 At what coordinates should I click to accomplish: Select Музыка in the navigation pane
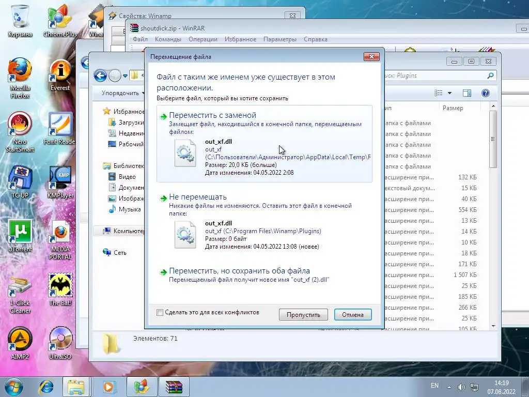(x=130, y=209)
